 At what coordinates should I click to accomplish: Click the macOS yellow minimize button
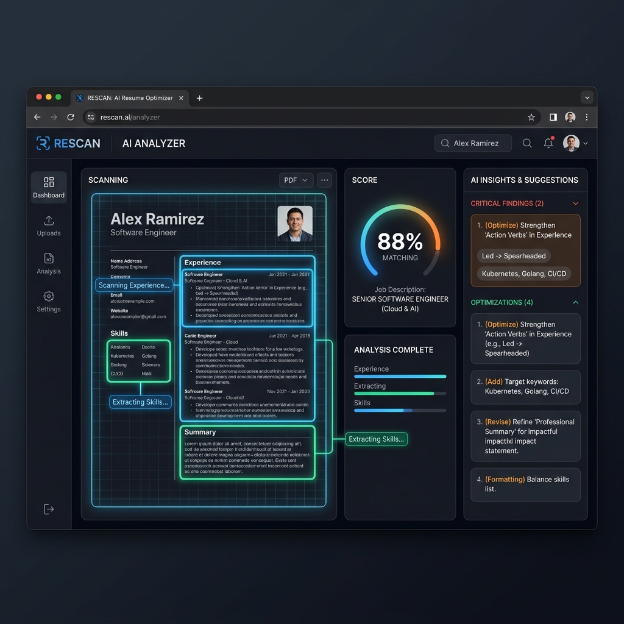point(49,97)
